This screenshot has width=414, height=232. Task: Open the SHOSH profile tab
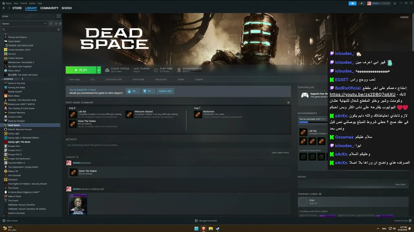67,8
